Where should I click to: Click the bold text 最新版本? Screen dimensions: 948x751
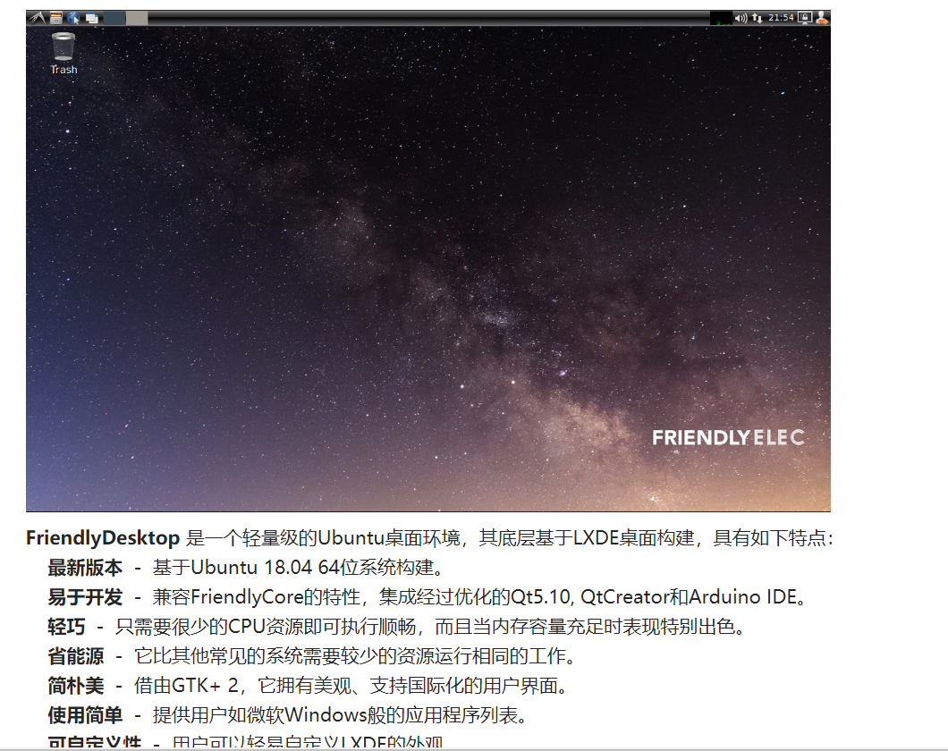click(85, 568)
